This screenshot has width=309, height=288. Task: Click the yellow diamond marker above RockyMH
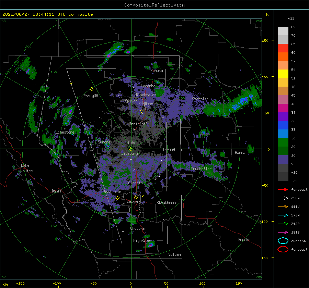(x=92, y=89)
